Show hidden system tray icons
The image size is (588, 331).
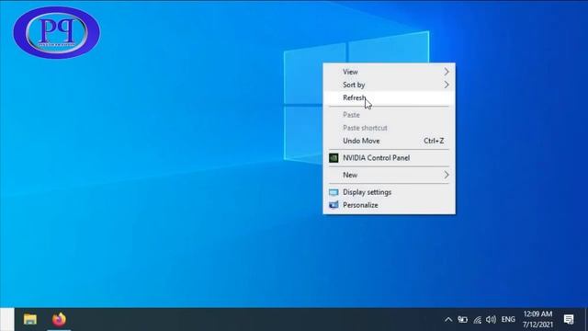tap(448, 320)
